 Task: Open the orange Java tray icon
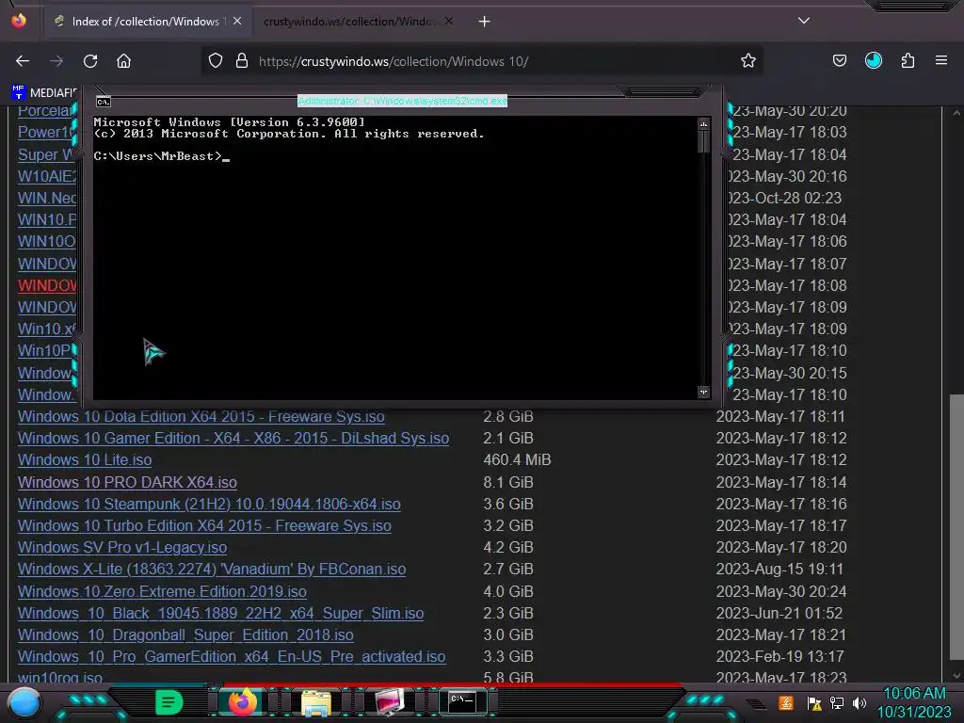coord(785,703)
